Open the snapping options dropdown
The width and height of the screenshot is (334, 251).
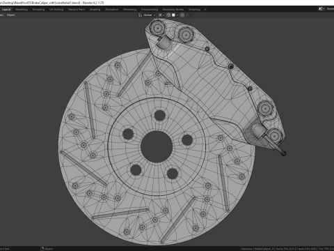(x=175, y=15)
